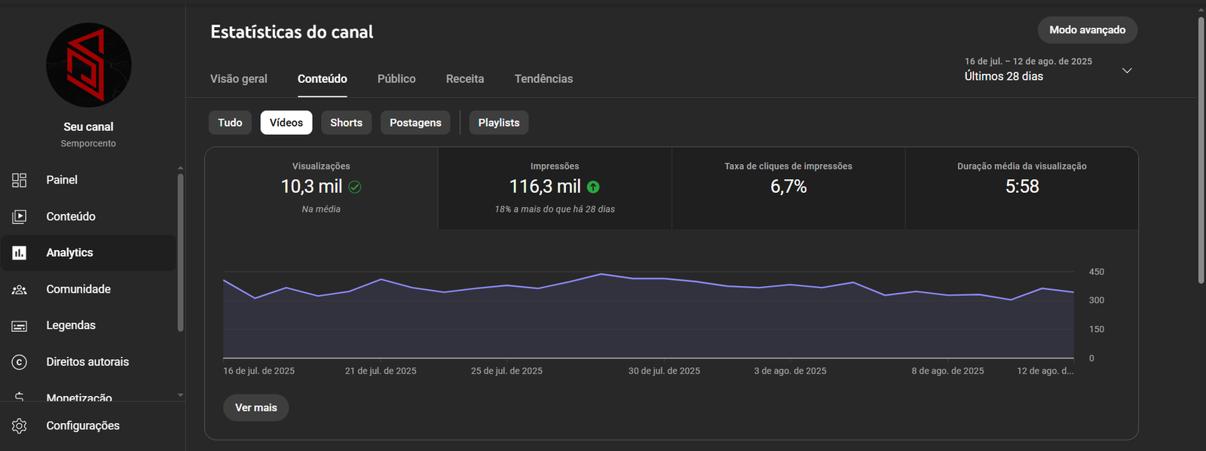
Task: Select the Vídeos filter chip
Action: coord(286,123)
